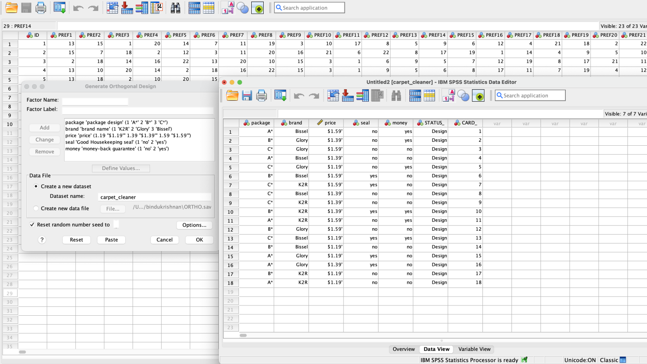The height and width of the screenshot is (364, 647).
Task: Click the 'STATUS_' column header
Action: click(430, 123)
